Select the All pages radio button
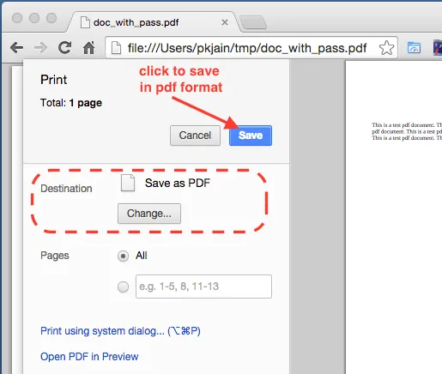The width and height of the screenshot is (442, 374). (x=123, y=256)
